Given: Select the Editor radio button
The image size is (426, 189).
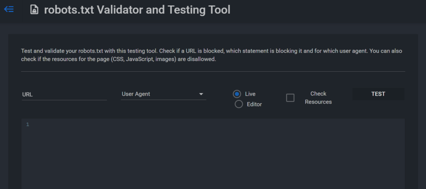Looking at the screenshot, I should pos(238,104).
